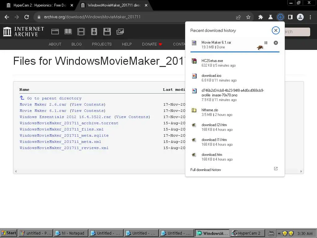Viewport: 317px width, 238px height.
Task: Open the share page icon in address bar
Action: point(238,17)
